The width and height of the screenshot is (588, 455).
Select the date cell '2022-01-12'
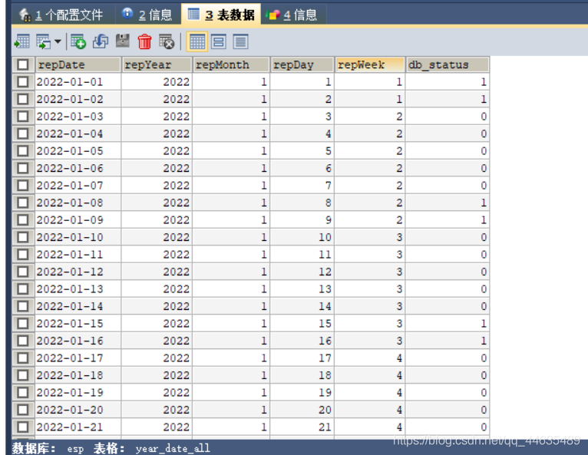pos(78,272)
